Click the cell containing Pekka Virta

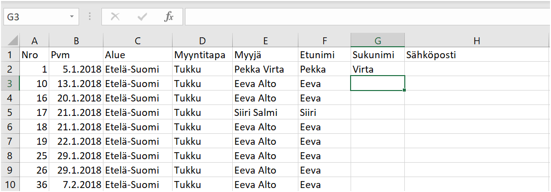click(265, 69)
